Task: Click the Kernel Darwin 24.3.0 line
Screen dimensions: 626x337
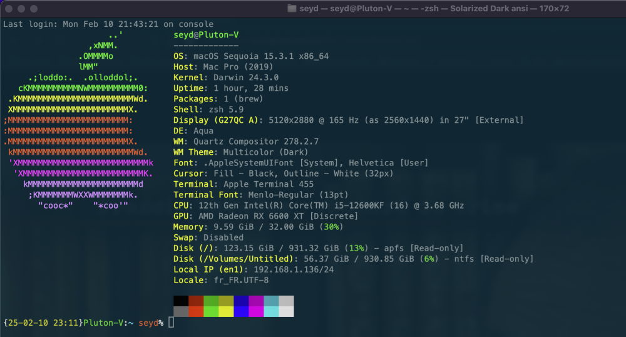Action: click(x=226, y=78)
